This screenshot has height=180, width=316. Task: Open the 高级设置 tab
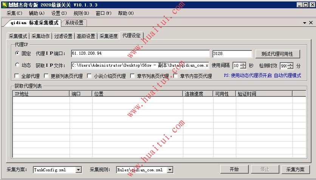(86, 36)
